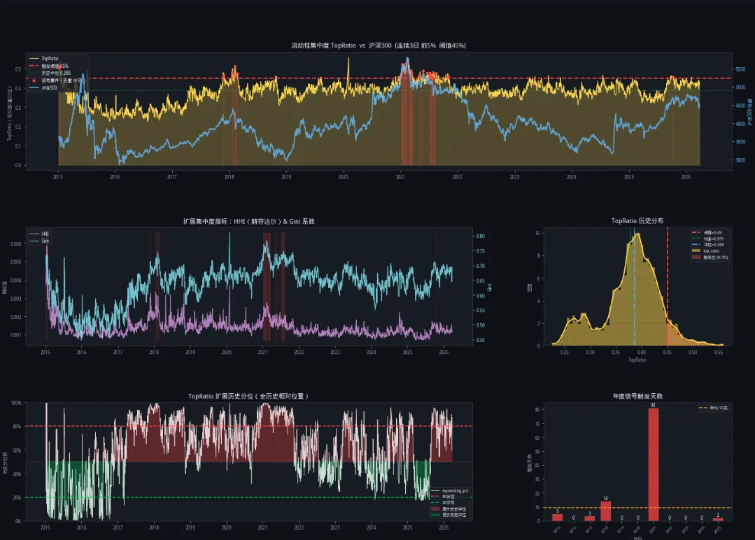The image size is (755, 540).
Task: Click the bar labeled 81 in yearly chart
Action: pyautogui.click(x=654, y=464)
